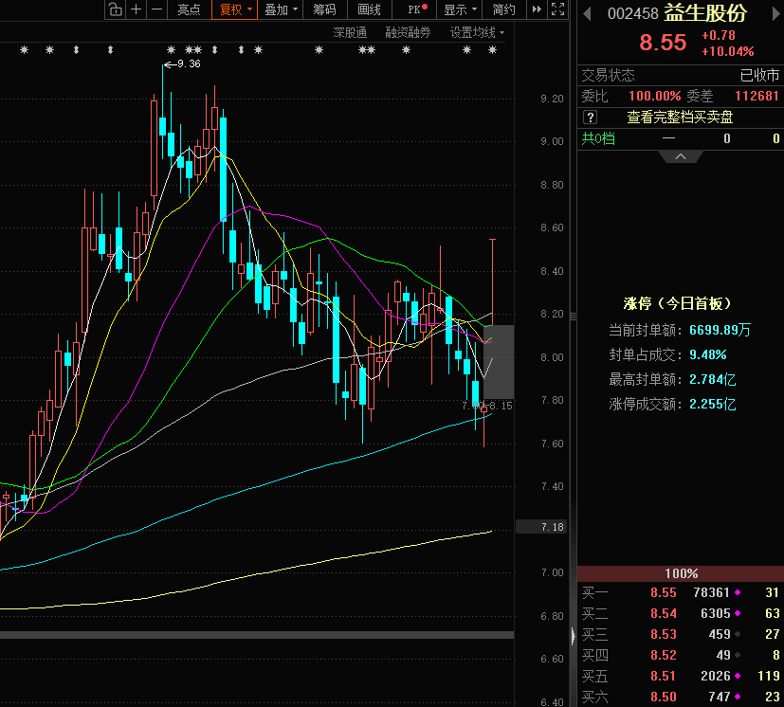
Task: Open the question mark help icon
Action: click(x=590, y=118)
